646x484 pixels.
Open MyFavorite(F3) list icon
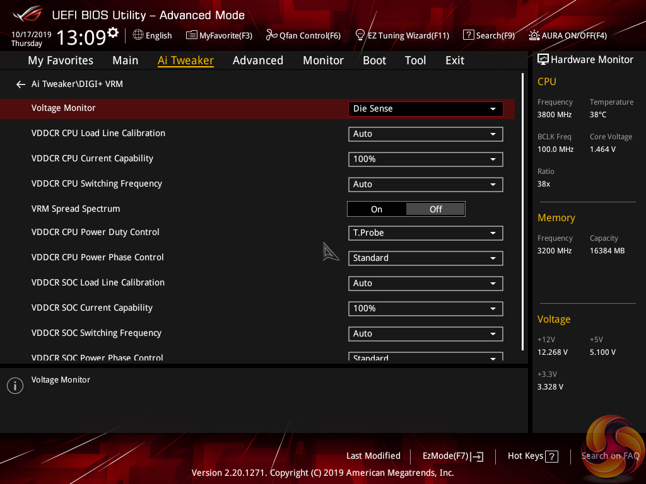[x=191, y=35]
